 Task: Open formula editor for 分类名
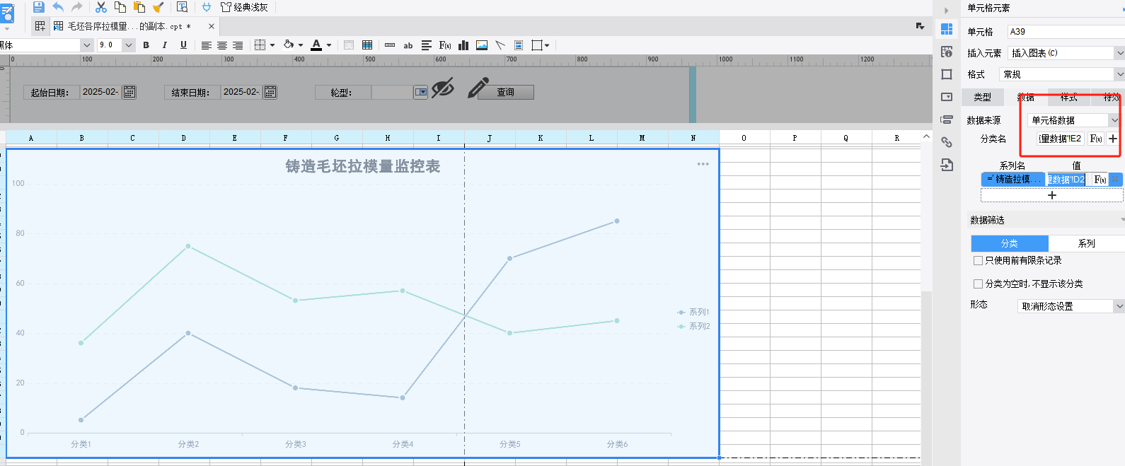coord(1096,139)
